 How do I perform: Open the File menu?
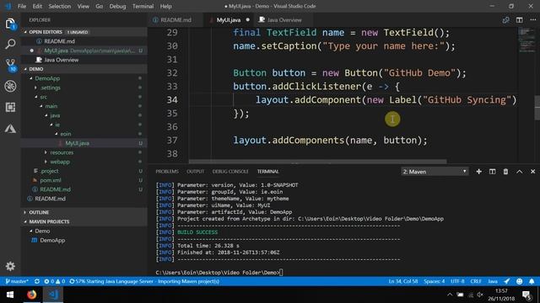click(x=22, y=6)
